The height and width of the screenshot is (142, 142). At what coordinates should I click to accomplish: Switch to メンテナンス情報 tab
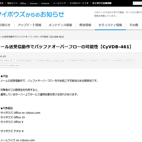point(60,25)
